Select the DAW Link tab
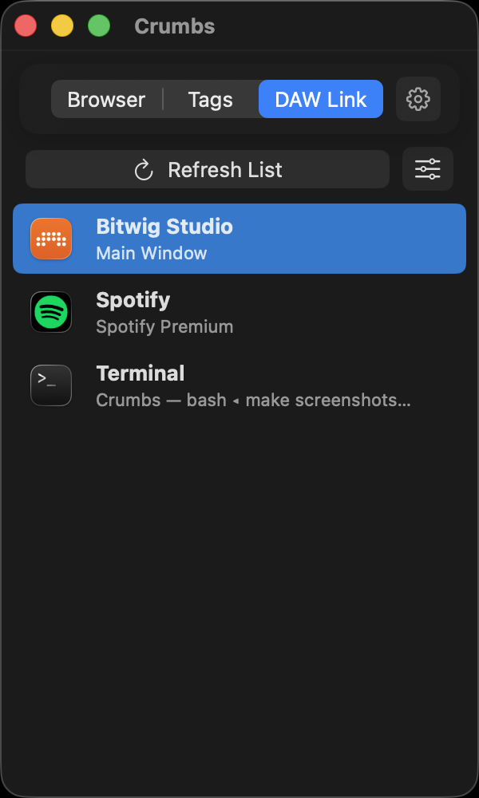This screenshot has width=479, height=798. pyautogui.click(x=321, y=100)
